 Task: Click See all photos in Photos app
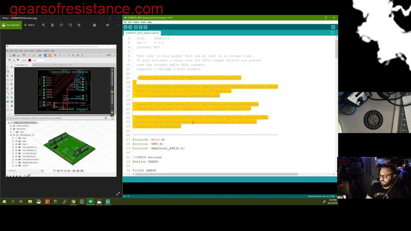[11, 25]
